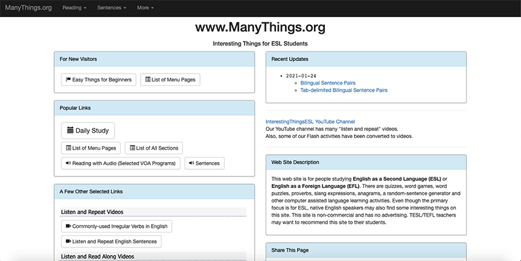Image resolution: width=521 pixels, height=261 pixels.
Task: Follow Tab-delimited Bilingual Sentence Pairs link
Action: [x=344, y=90]
